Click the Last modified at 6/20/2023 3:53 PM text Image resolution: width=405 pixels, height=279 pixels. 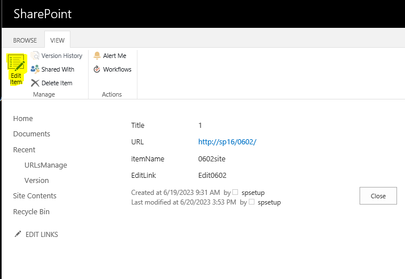click(183, 202)
